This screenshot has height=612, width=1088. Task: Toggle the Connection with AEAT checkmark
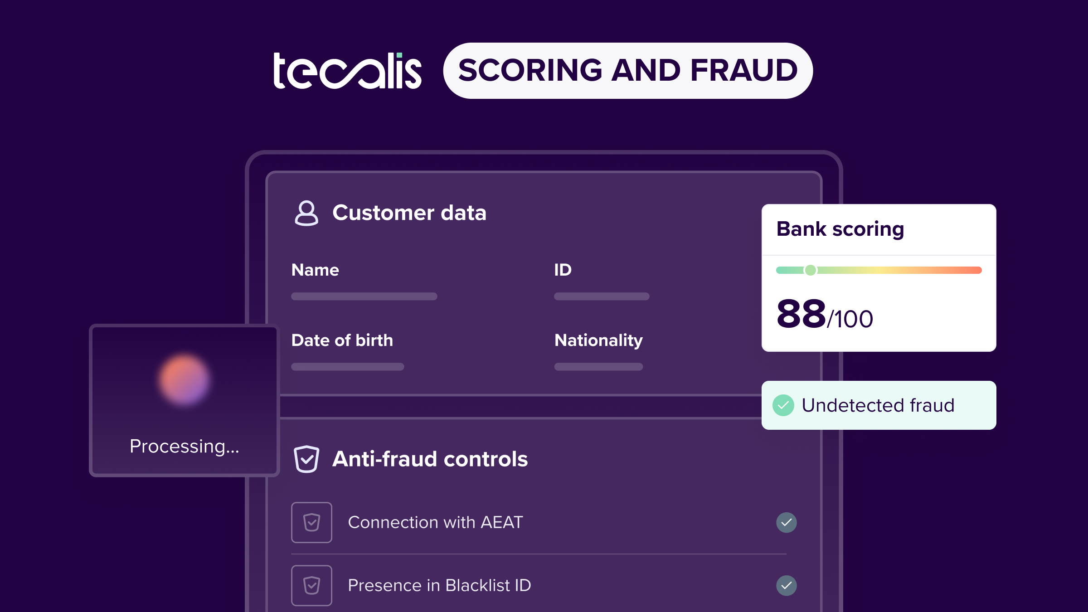[x=786, y=522]
